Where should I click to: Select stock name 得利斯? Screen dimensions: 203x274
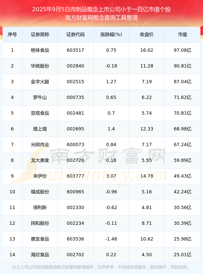point(40,208)
